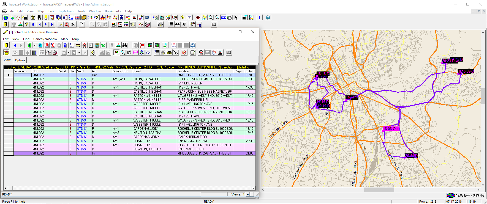The height and width of the screenshot is (204, 487).
Task: Select 3360 MARCUS DR location cell
Action: (x=205, y=149)
